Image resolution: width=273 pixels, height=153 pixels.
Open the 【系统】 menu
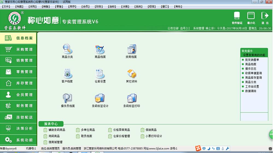(x=139, y=7)
